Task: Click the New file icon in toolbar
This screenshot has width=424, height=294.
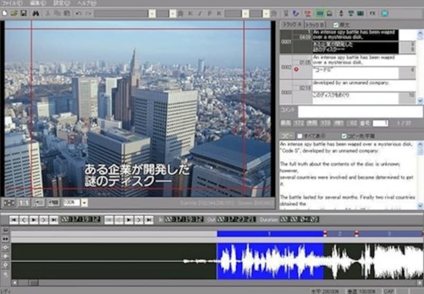Action: coord(4,13)
